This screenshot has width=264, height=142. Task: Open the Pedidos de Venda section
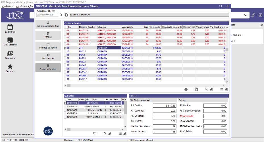48,46
